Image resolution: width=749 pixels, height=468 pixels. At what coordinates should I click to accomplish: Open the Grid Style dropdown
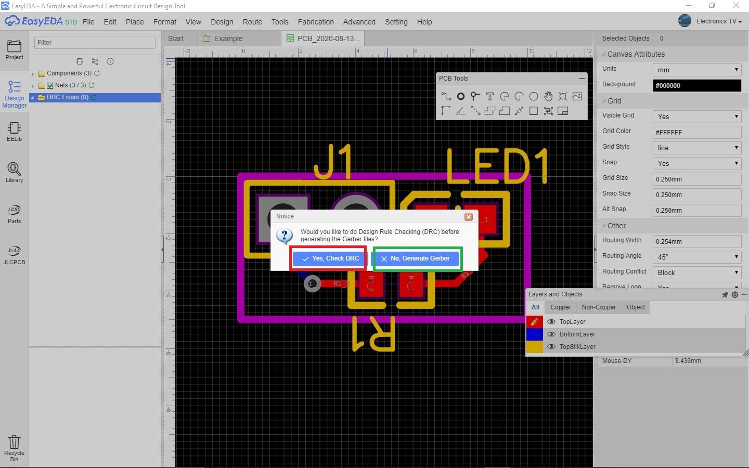pyautogui.click(x=697, y=148)
